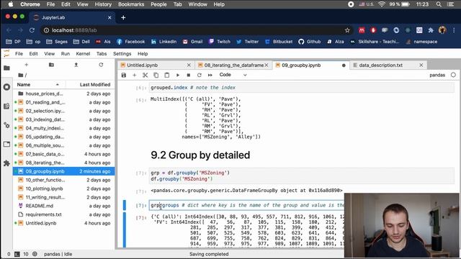The image size is (461, 259).
Task: Insert a cell below with plus icon
Action: pyautogui.click(x=135, y=75)
